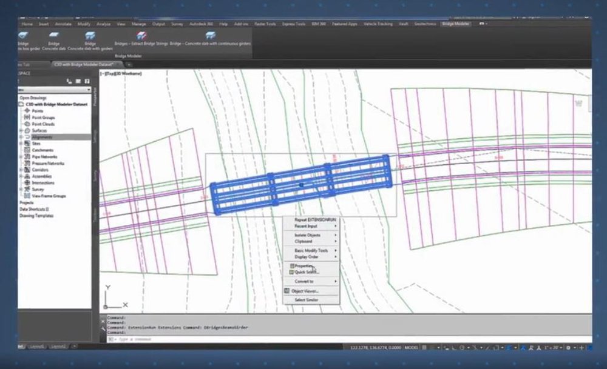Switch to the Bridge Modeler ribbon tab

click(x=454, y=25)
